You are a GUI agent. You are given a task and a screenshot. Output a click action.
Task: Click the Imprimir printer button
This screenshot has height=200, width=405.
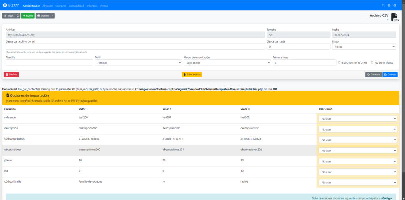click(x=44, y=16)
